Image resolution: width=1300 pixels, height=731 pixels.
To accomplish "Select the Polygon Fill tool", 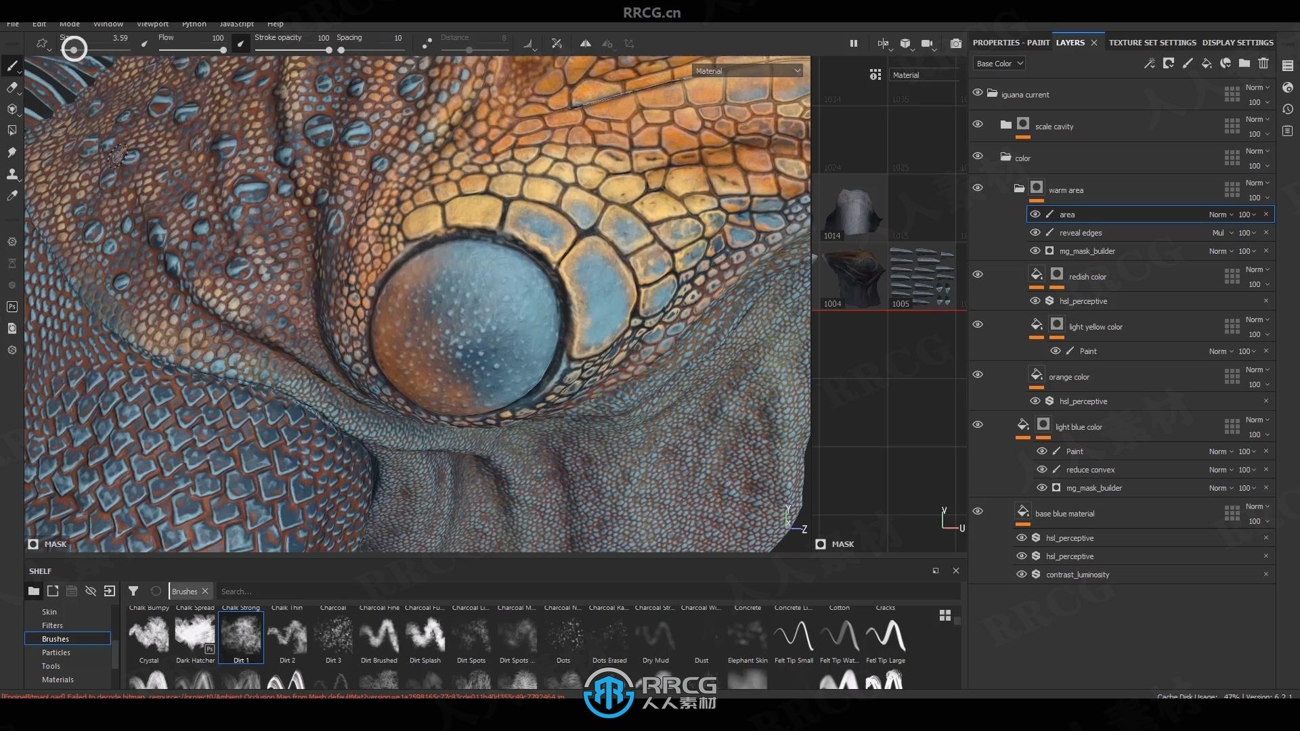I will pyautogui.click(x=12, y=131).
